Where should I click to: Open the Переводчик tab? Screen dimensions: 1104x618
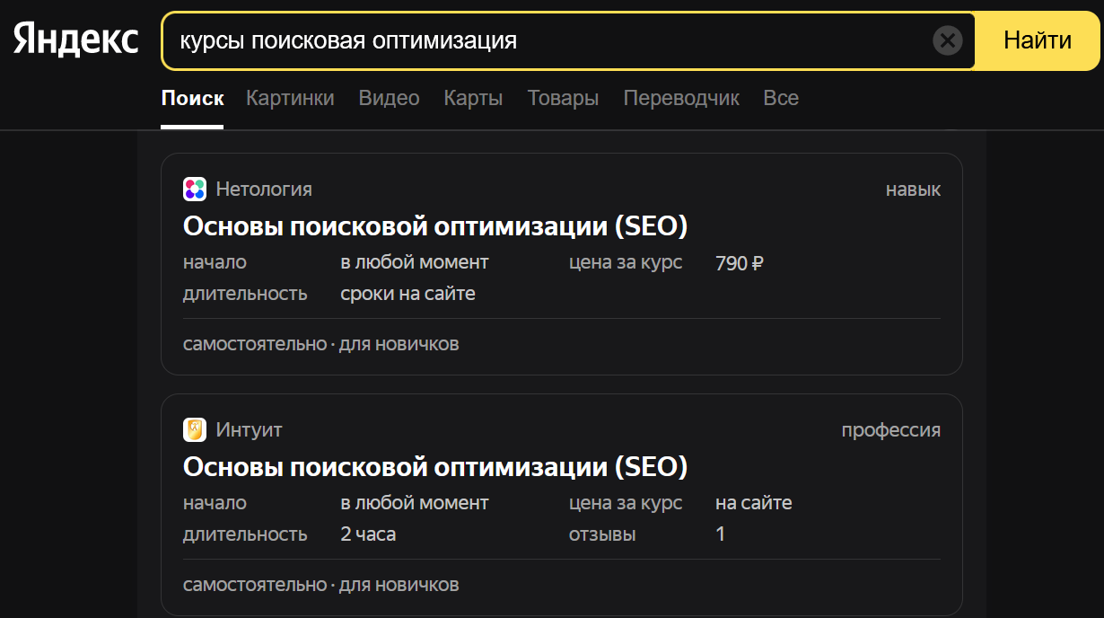click(x=681, y=98)
